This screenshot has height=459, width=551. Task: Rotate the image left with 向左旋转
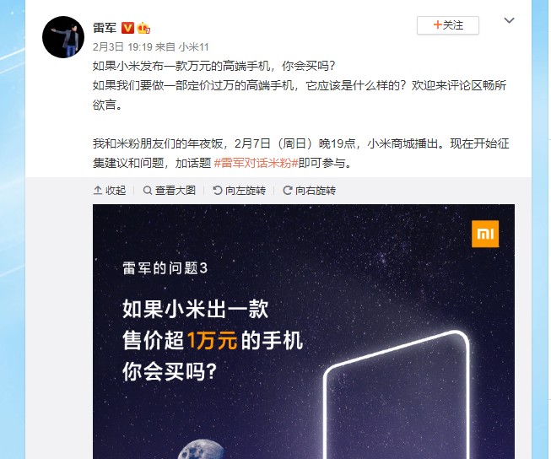[240, 190]
